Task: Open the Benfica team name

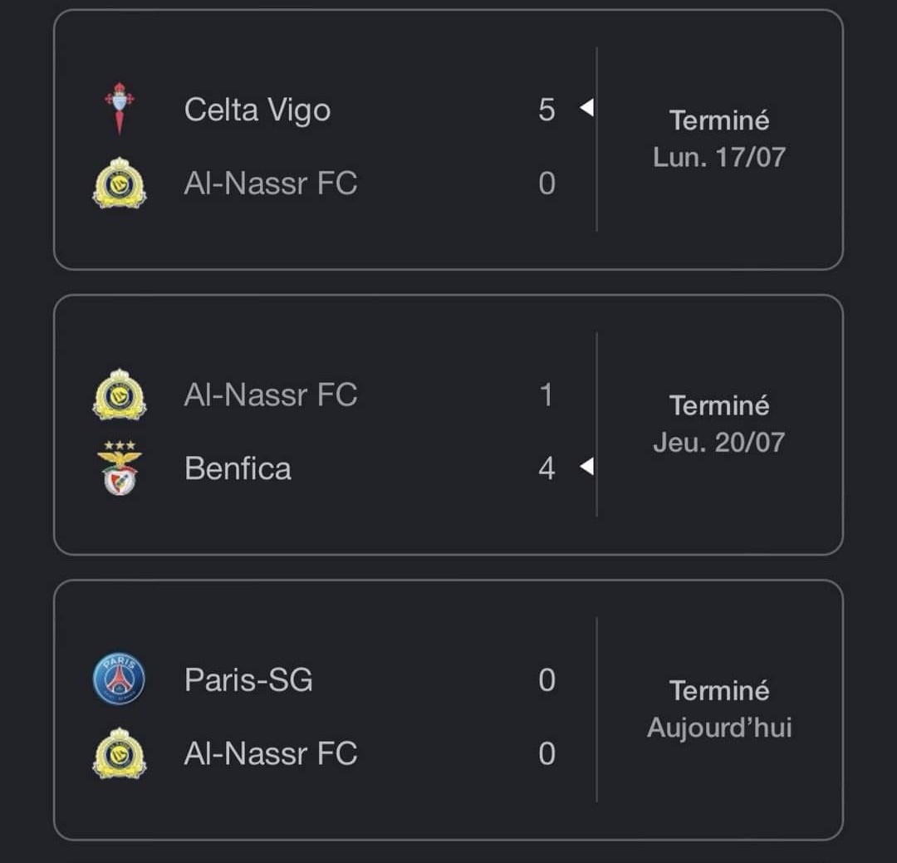Action: [x=238, y=468]
